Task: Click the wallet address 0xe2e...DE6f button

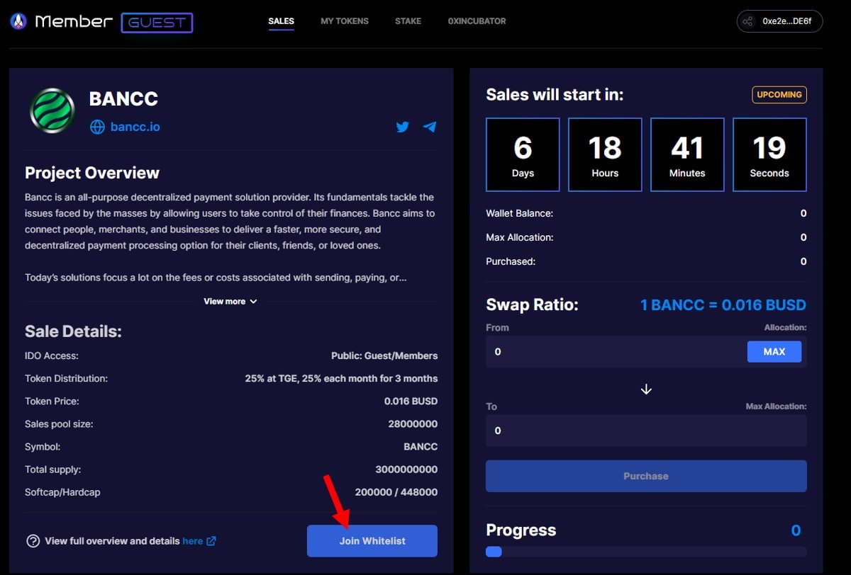Action: pos(779,21)
